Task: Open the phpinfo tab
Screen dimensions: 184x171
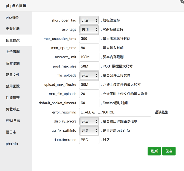Action: tap(12, 144)
